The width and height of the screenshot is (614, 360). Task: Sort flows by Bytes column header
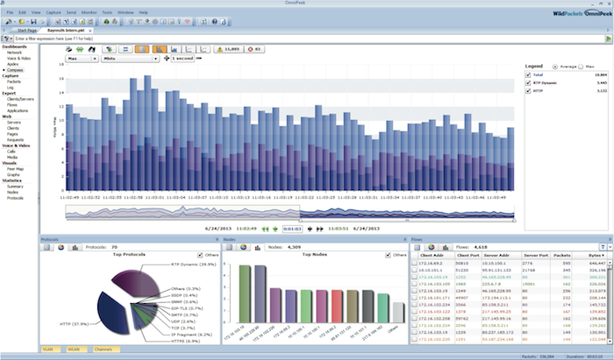pyautogui.click(x=589, y=255)
